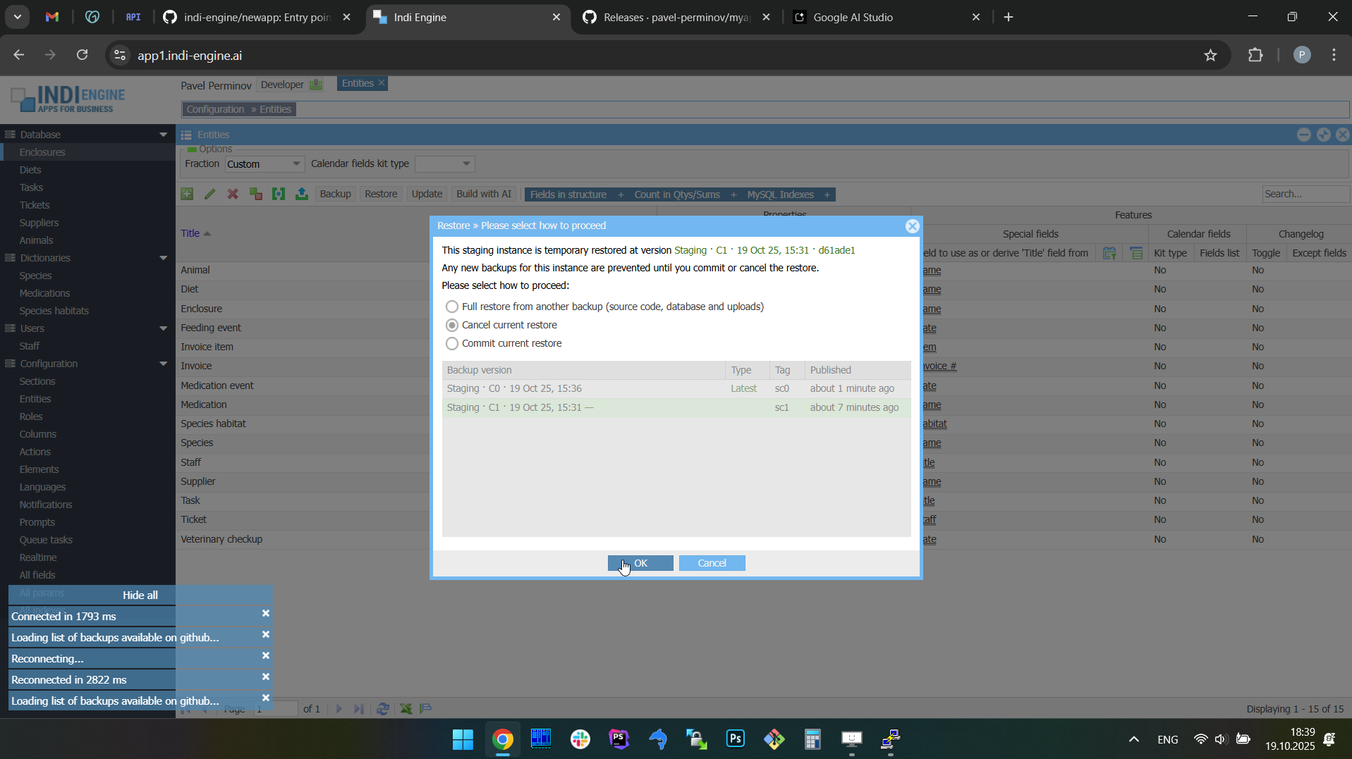Switch to the Google AI Studio tab
Image resolution: width=1352 pixels, height=759 pixels.
click(853, 18)
